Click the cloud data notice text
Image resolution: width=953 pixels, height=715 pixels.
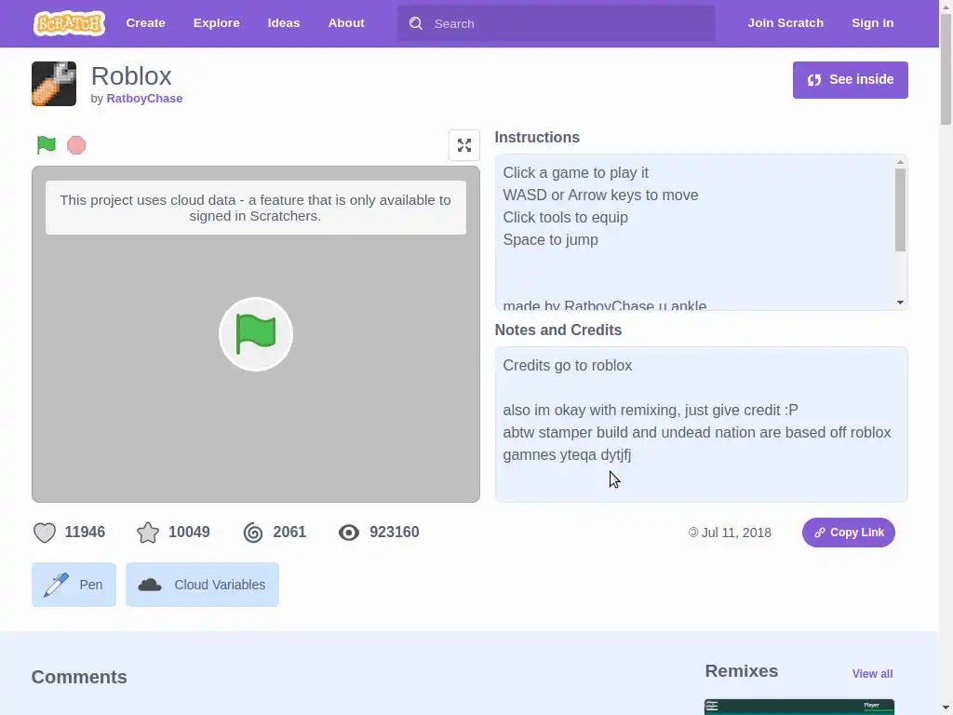[255, 208]
